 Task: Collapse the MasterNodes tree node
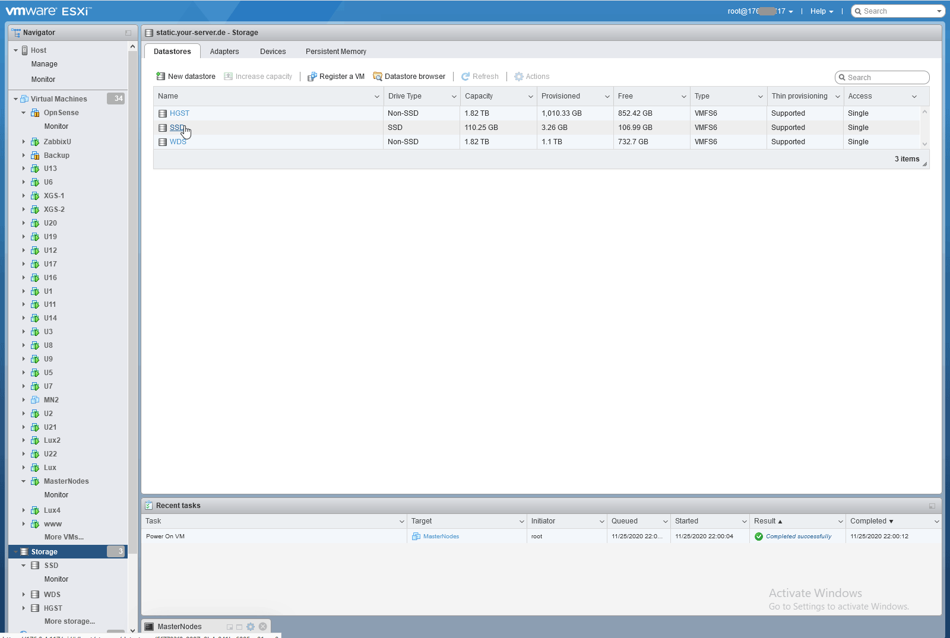click(x=24, y=481)
